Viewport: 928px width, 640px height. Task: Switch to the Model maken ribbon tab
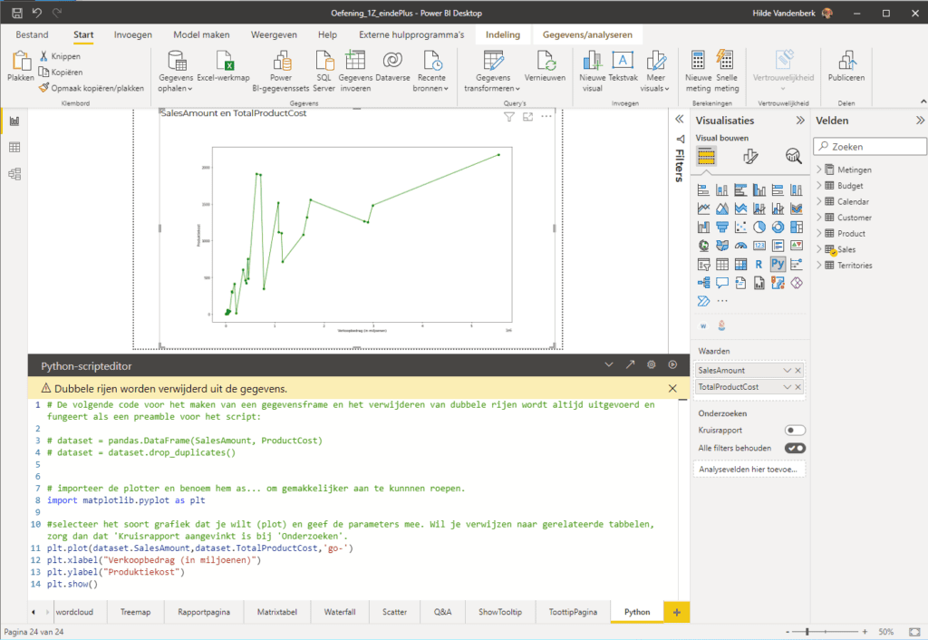point(201,35)
